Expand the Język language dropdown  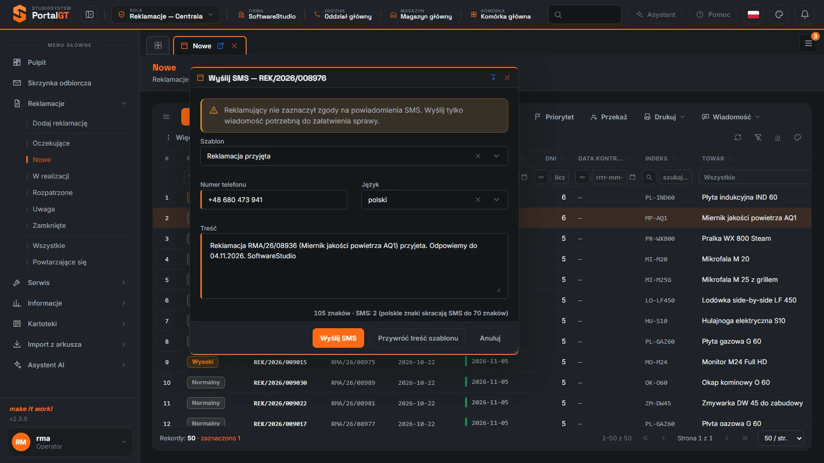pos(496,200)
